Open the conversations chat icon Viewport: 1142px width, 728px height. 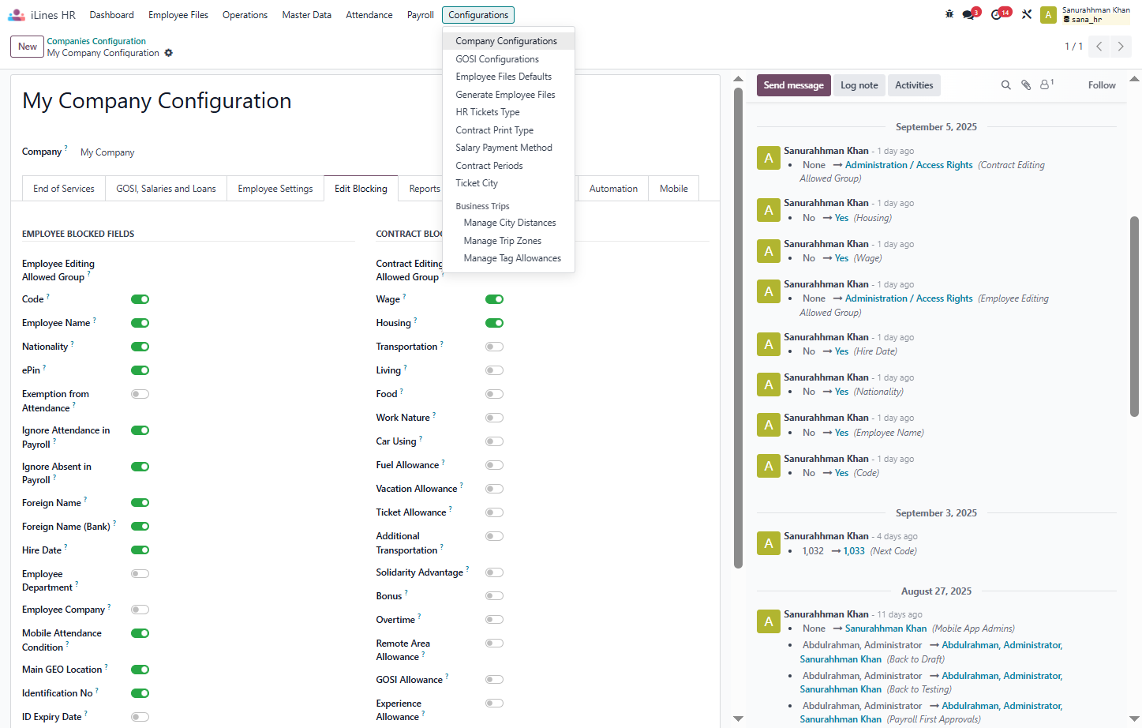(x=968, y=15)
